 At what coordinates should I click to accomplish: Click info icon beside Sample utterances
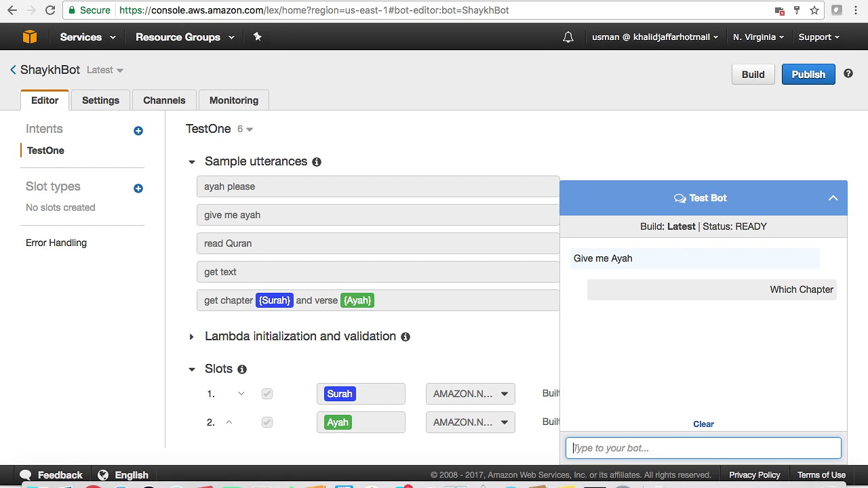pyautogui.click(x=317, y=162)
